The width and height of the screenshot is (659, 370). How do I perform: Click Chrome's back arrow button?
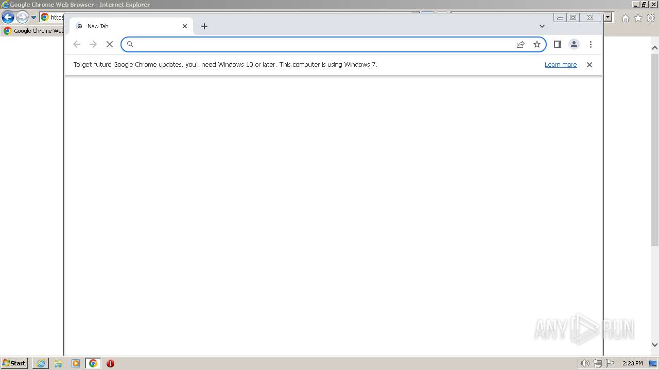point(77,45)
